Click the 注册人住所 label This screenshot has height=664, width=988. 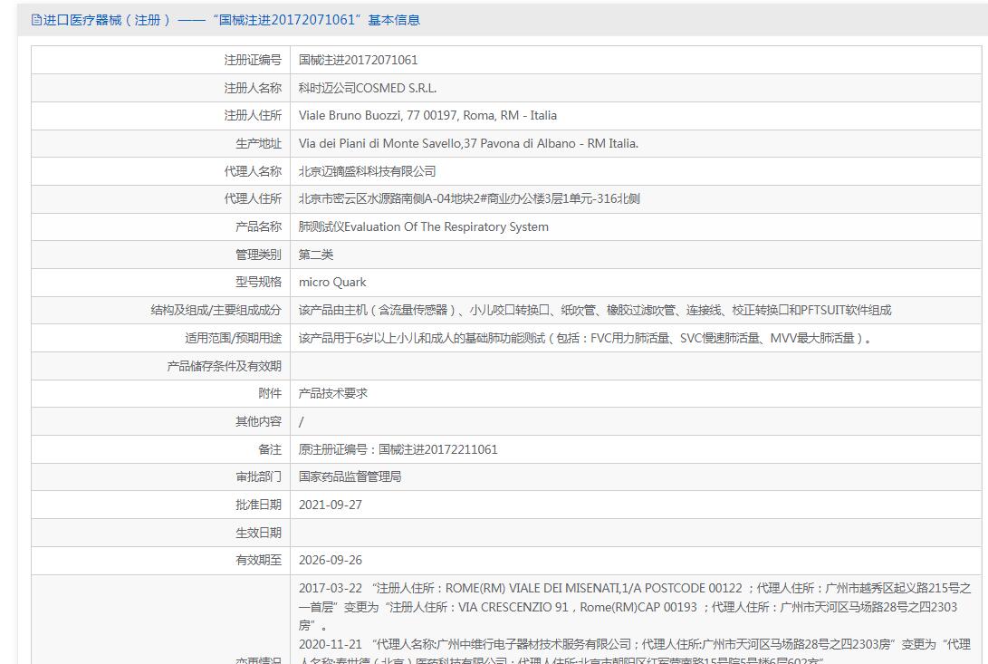click(x=253, y=115)
